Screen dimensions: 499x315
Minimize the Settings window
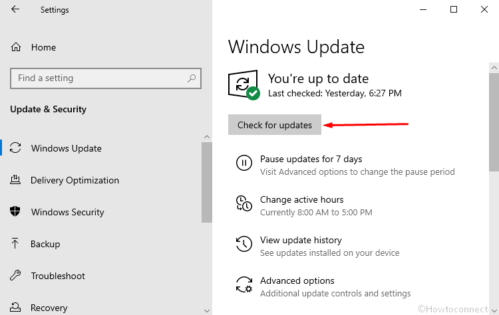423,9
